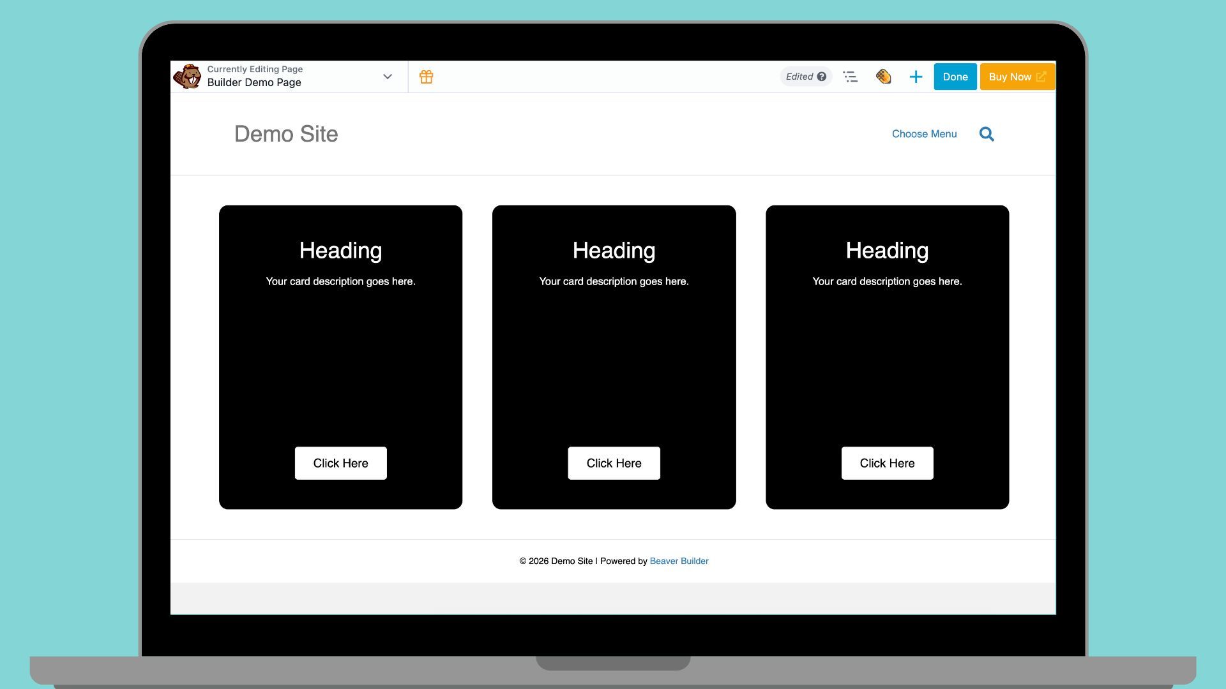The width and height of the screenshot is (1226, 689).
Task: Click the Done button
Action: pos(955,77)
